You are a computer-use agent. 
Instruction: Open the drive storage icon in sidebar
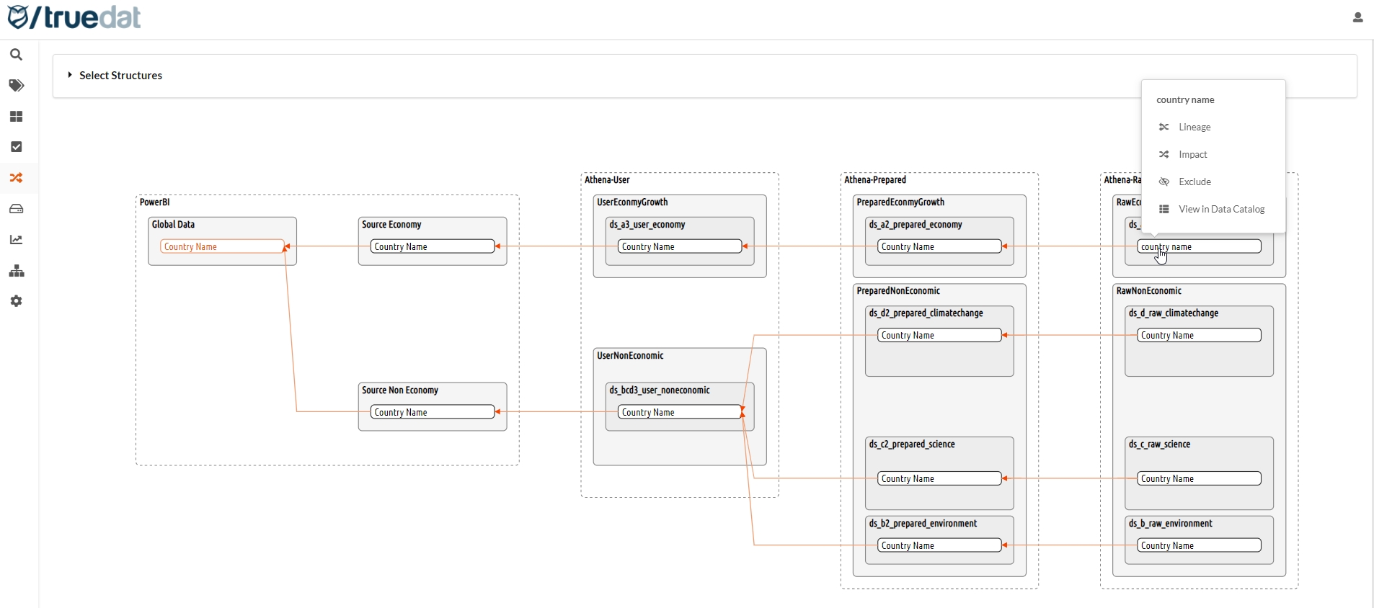click(17, 209)
